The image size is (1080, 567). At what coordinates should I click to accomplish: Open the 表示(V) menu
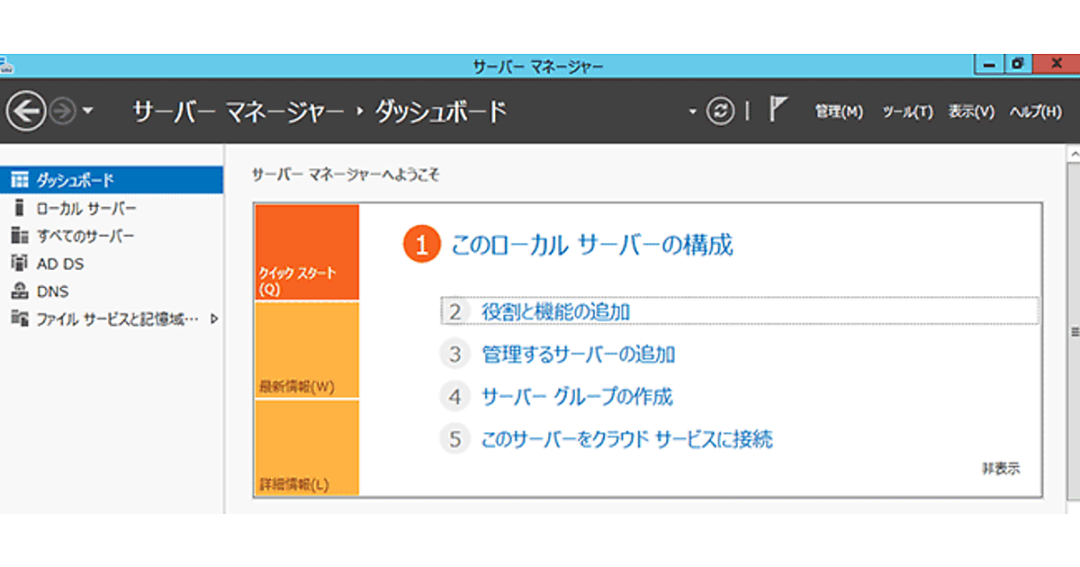coord(971,112)
